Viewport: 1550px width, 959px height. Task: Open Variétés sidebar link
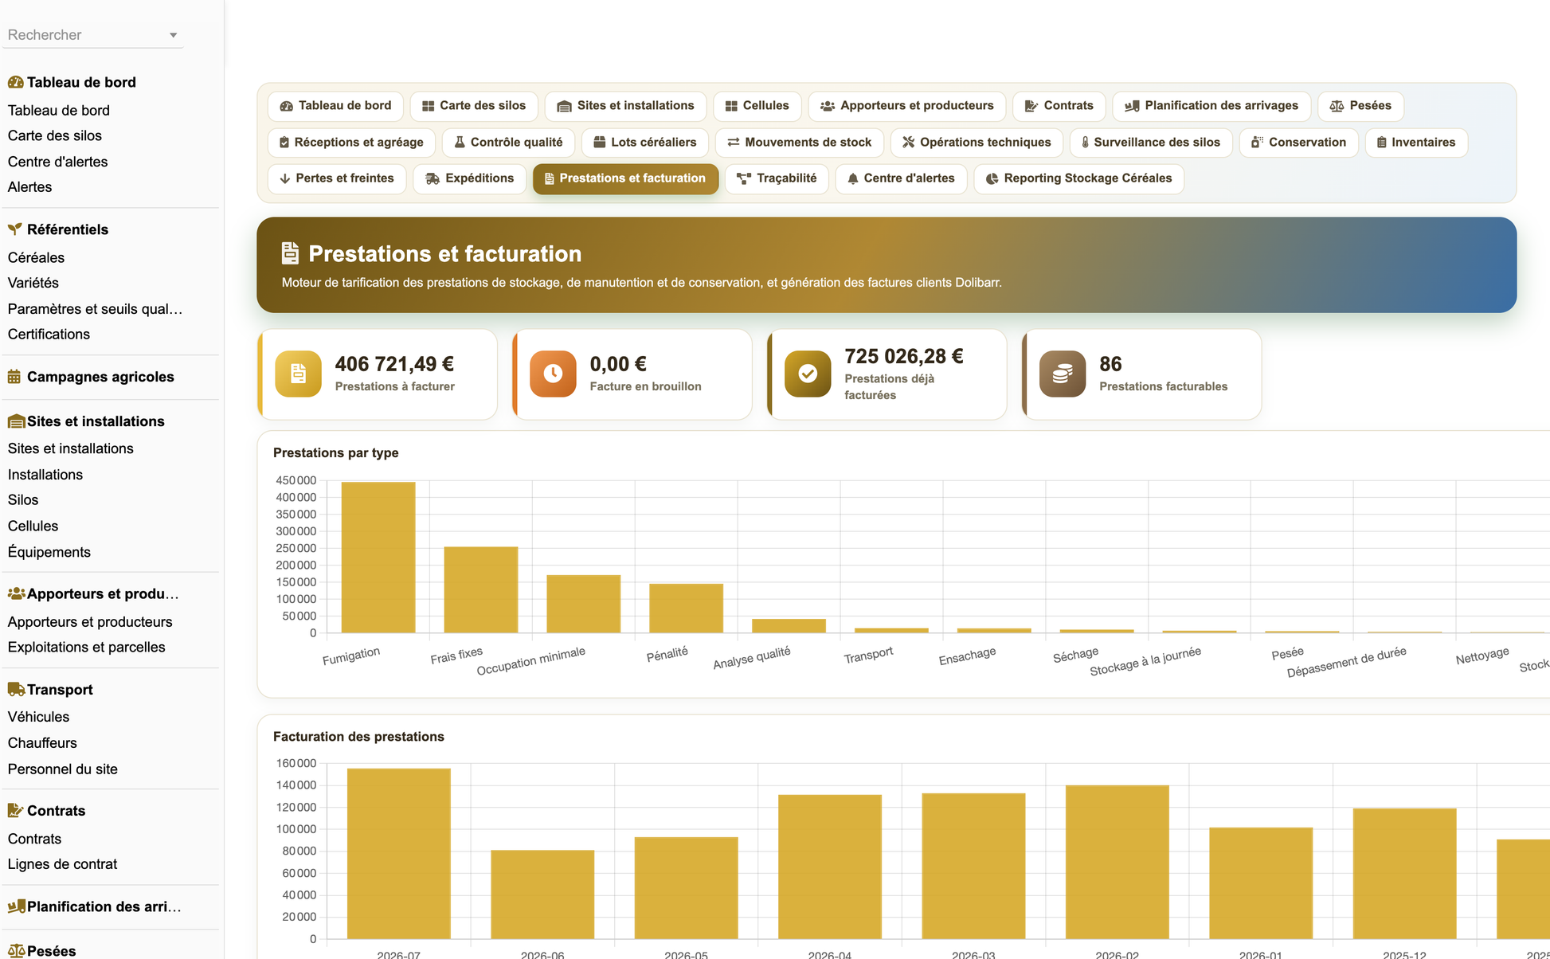click(33, 283)
